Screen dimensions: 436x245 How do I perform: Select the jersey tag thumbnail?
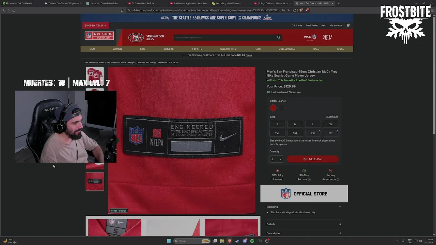95,181
